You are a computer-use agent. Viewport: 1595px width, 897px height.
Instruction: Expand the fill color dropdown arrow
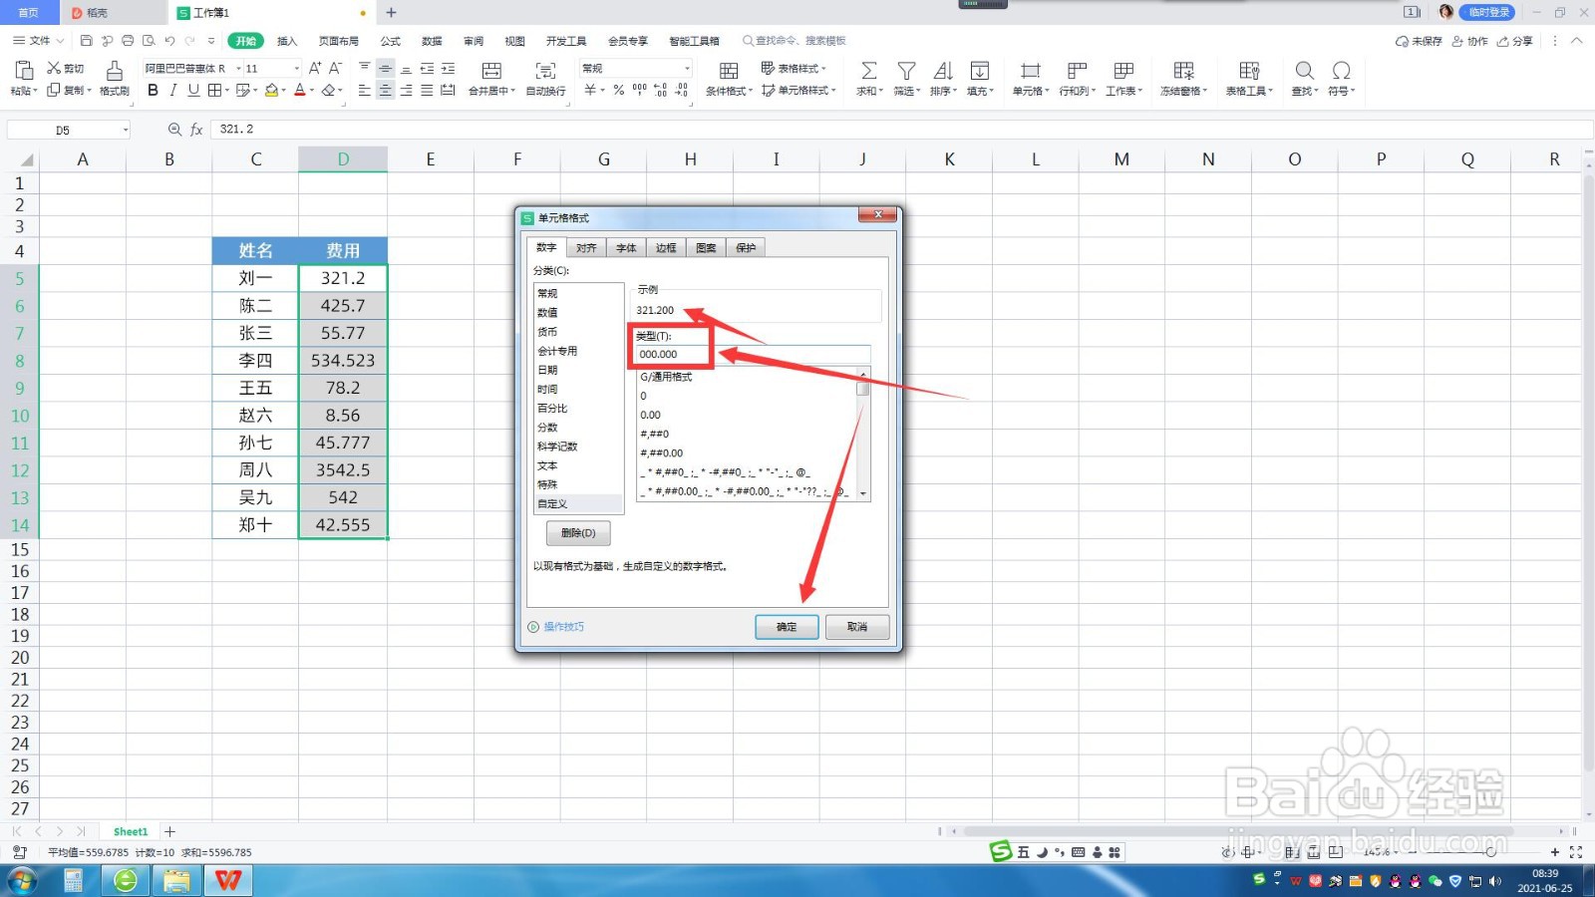pyautogui.click(x=283, y=91)
